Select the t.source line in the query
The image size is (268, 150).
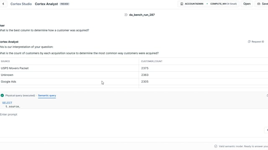click(13, 107)
